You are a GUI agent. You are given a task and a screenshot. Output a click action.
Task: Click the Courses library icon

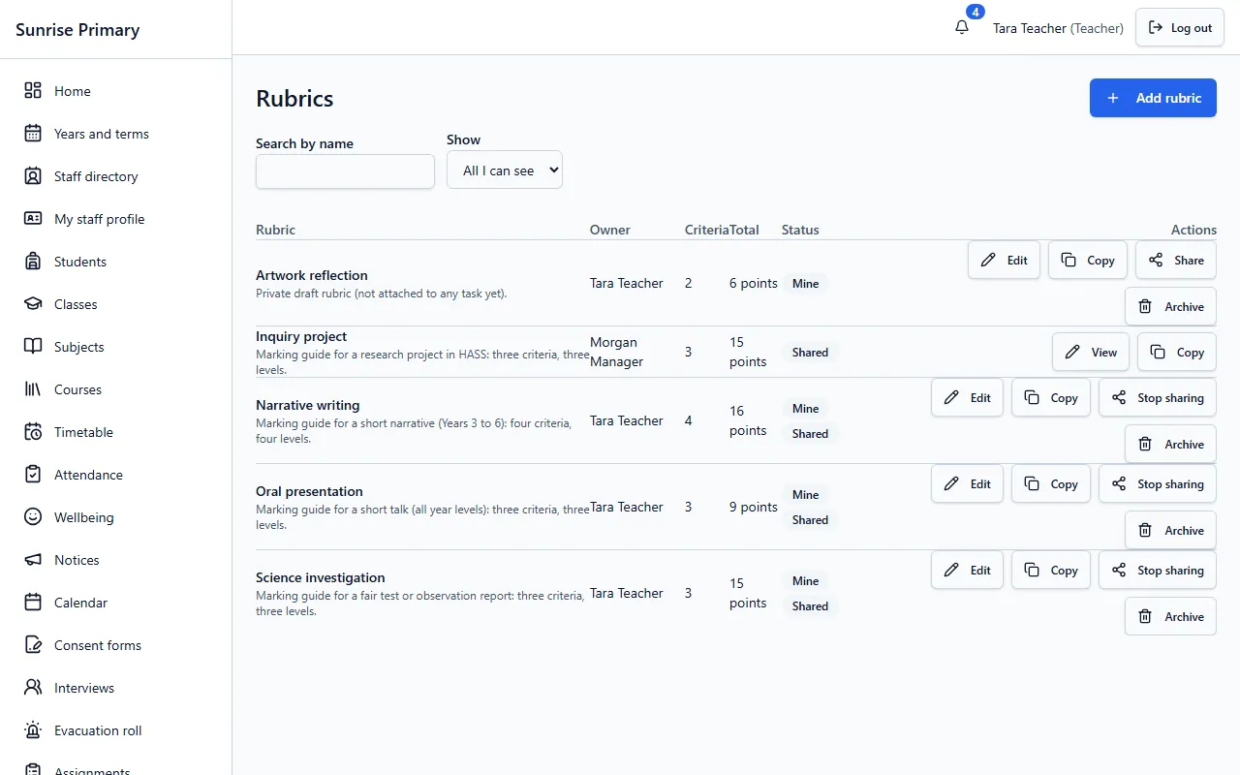(33, 389)
